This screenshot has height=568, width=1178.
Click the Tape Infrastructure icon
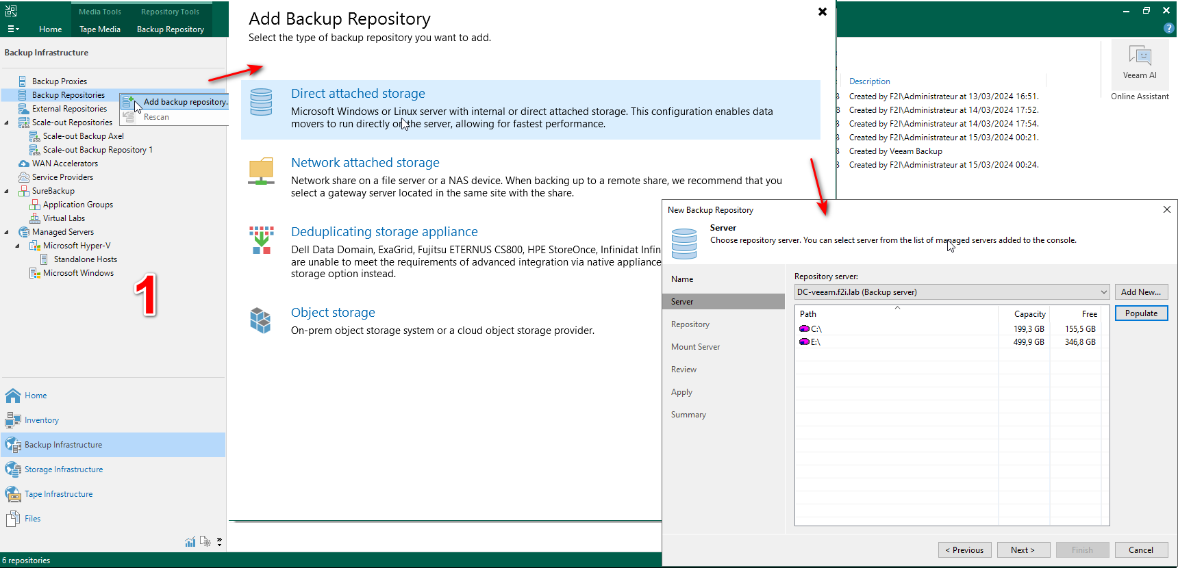pos(13,494)
